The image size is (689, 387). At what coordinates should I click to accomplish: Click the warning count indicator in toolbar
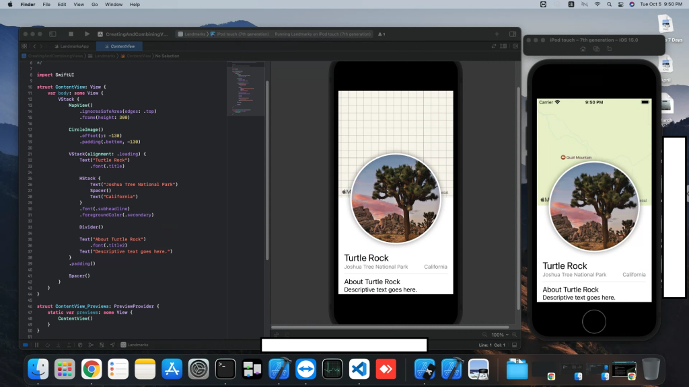[x=382, y=34]
